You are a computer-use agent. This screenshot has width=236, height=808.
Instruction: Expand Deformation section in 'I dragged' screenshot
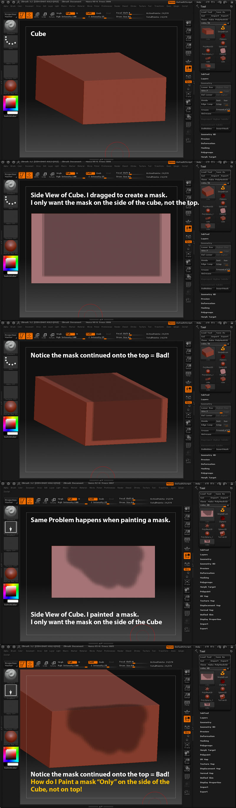[208, 303]
